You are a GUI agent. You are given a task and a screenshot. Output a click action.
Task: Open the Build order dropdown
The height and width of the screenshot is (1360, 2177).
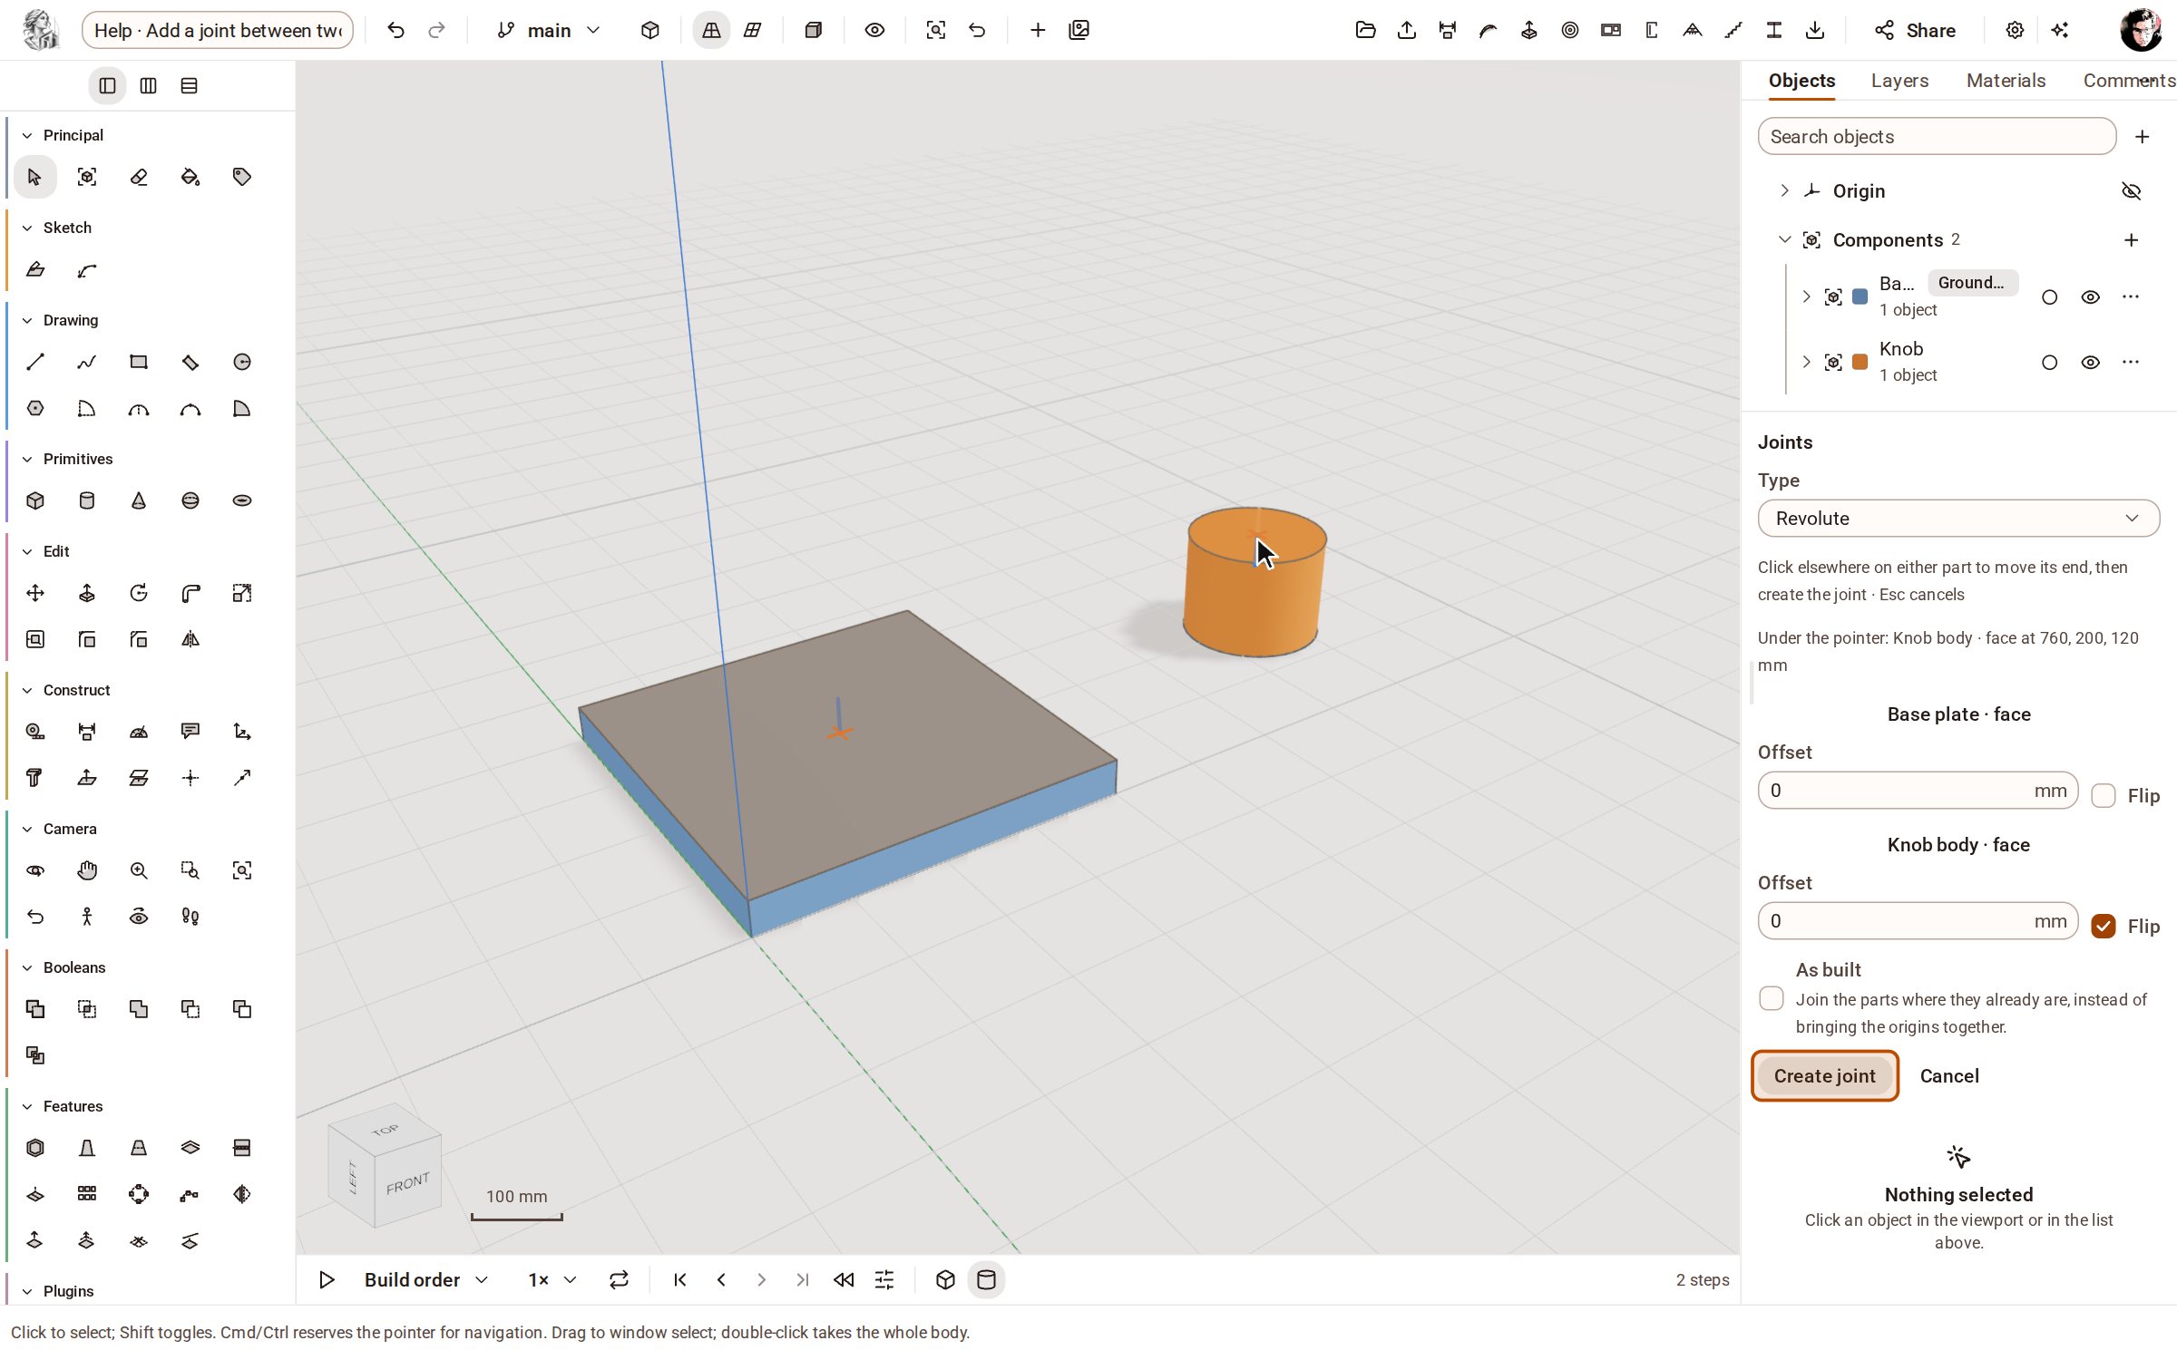point(426,1280)
